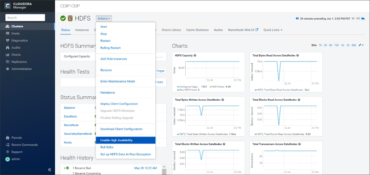
Task: Click the time range chart icon
Action: click(363, 19)
